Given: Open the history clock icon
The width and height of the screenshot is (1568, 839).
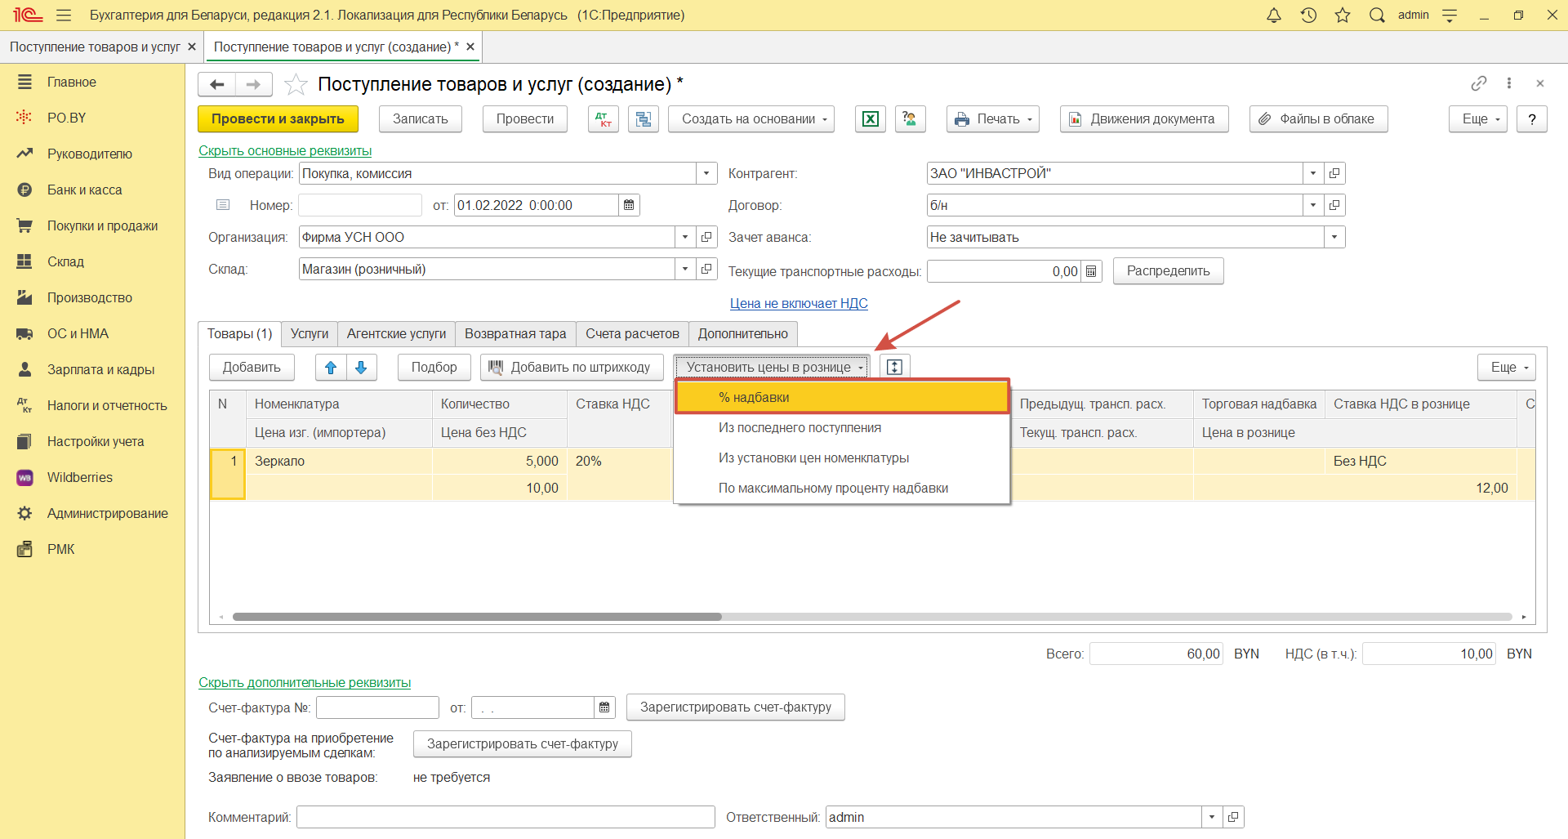Looking at the screenshot, I should [1308, 16].
